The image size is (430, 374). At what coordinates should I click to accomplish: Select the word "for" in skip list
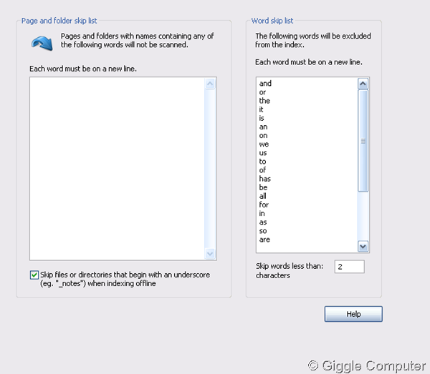click(x=264, y=205)
